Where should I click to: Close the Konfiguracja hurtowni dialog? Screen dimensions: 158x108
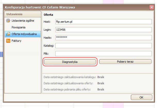click(152, 7)
